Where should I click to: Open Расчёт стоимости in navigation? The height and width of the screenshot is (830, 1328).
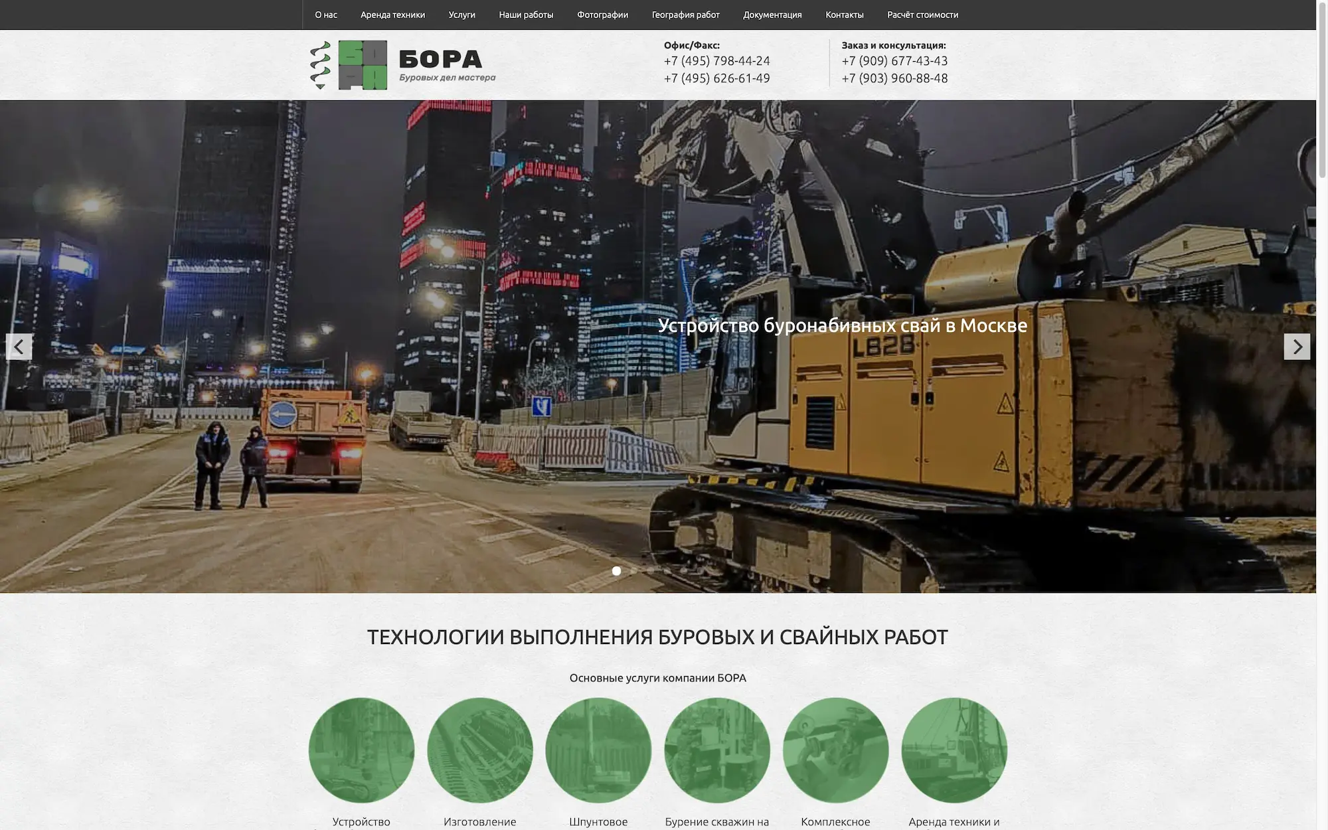(922, 15)
